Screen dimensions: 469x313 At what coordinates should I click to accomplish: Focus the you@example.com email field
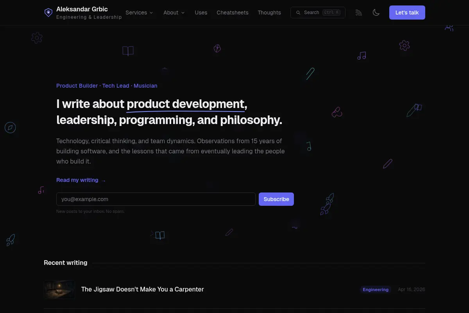tap(156, 199)
